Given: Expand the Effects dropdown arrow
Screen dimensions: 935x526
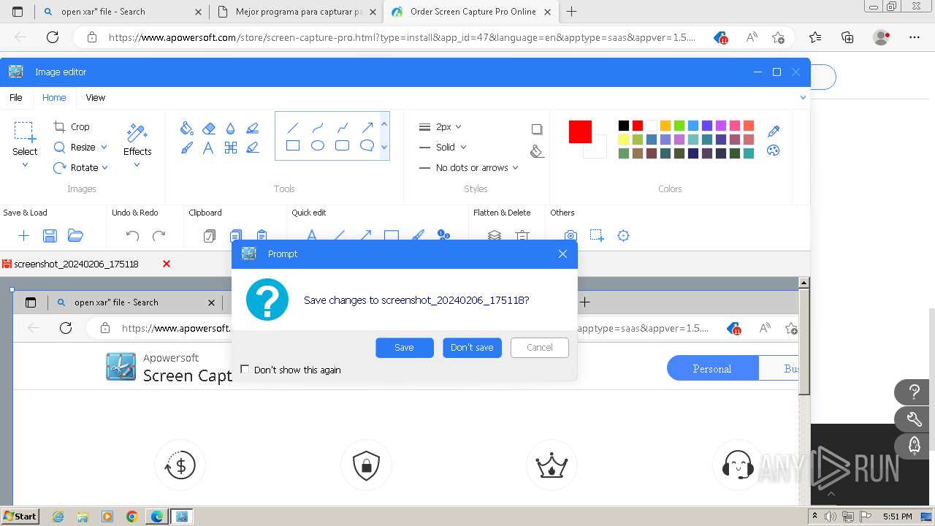Looking at the screenshot, I should point(137,165).
